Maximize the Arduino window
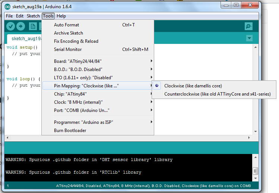279x193 pixels. (x=236, y=5)
